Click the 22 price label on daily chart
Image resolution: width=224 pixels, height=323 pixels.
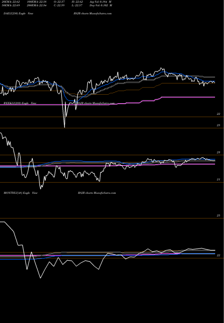pos(219,114)
